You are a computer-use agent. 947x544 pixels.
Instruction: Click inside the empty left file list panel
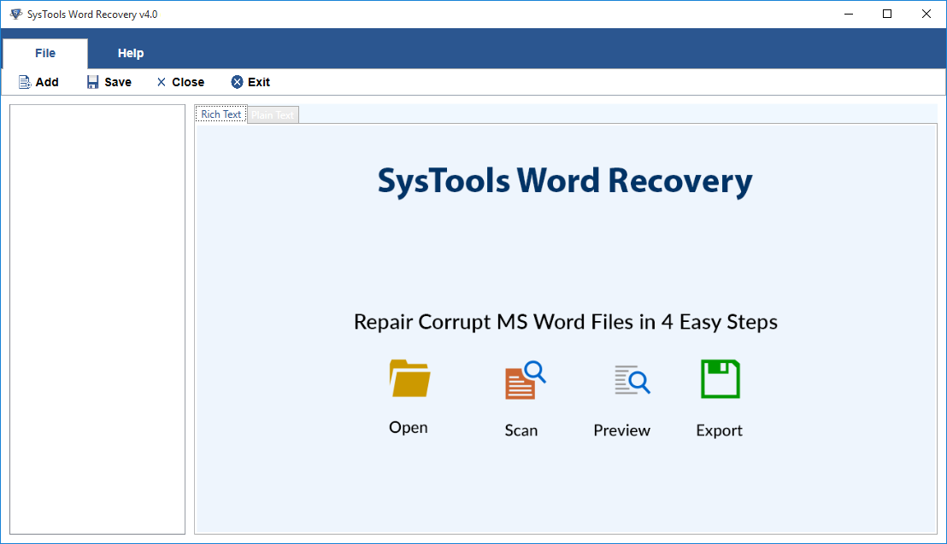(97, 319)
